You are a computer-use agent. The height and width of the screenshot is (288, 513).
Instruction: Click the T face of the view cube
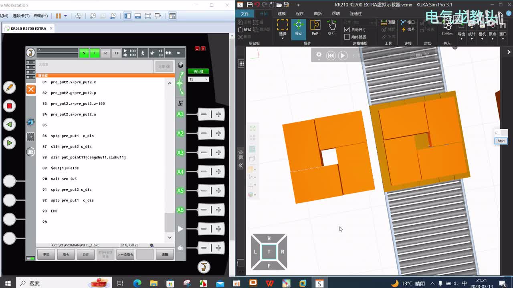(x=269, y=252)
